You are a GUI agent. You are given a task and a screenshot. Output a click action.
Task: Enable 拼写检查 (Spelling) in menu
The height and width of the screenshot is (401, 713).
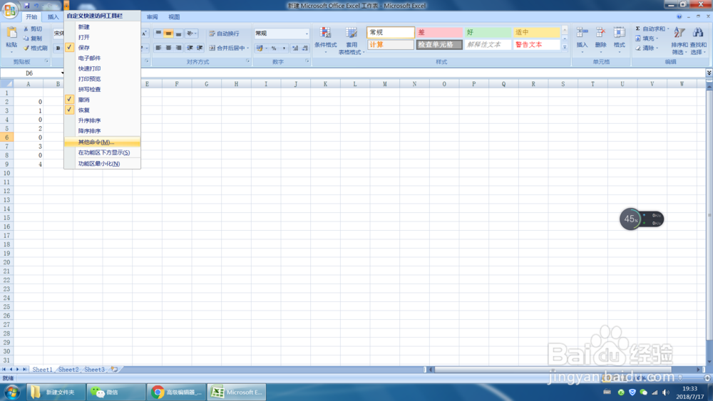(x=102, y=90)
